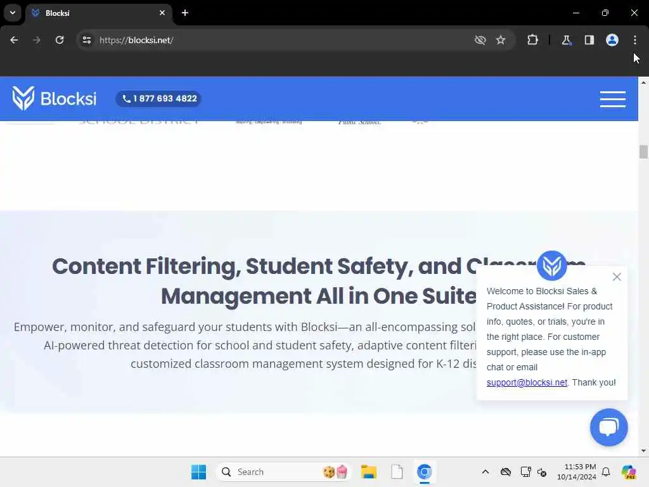Launch the Copilot preview icon
Viewport: 649px width, 487px height.
click(629, 472)
